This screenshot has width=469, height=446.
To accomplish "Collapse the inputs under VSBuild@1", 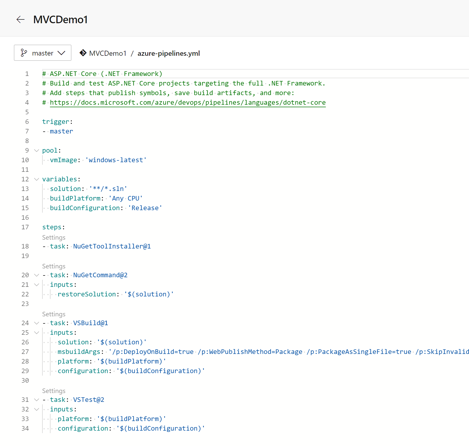I will click(x=36, y=332).
